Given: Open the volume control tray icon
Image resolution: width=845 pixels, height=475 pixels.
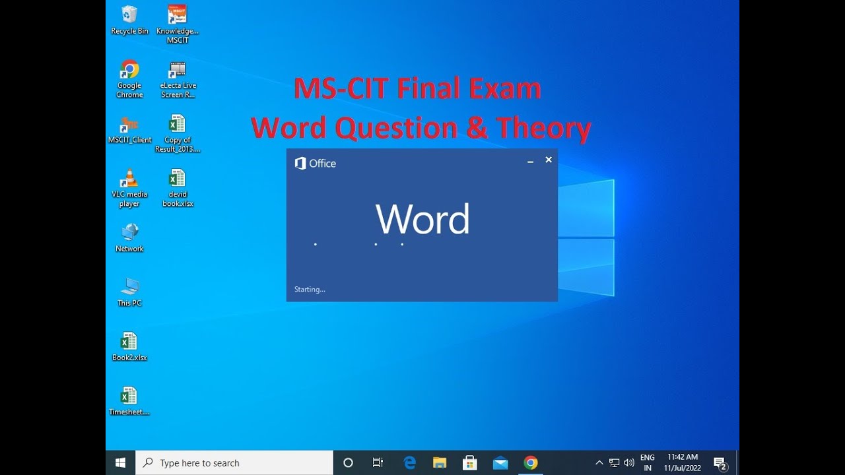Looking at the screenshot, I should point(629,463).
